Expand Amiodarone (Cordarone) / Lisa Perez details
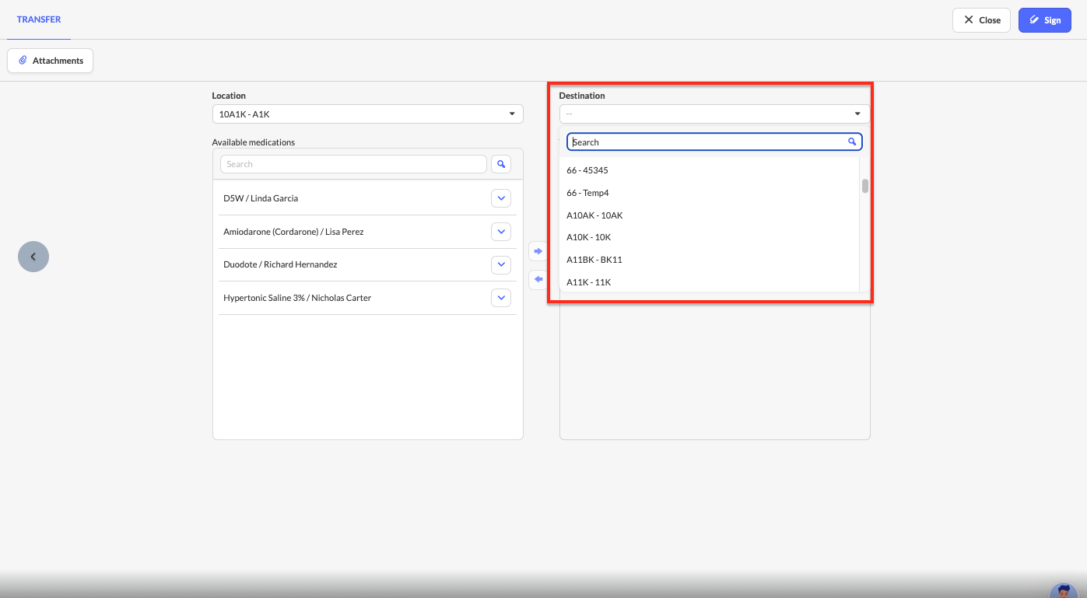1087x598 pixels. [501, 232]
